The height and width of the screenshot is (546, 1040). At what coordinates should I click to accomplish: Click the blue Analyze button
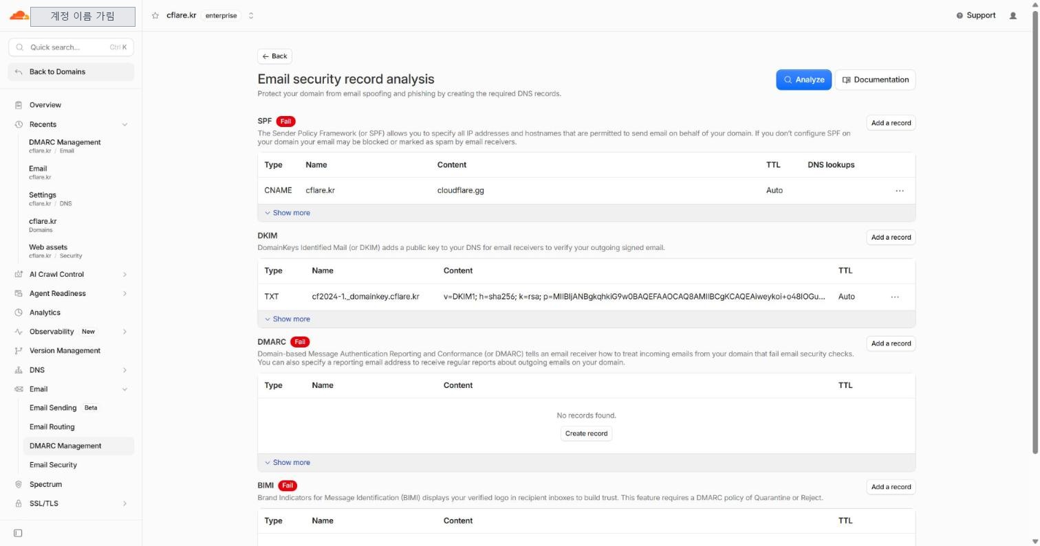click(x=803, y=80)
